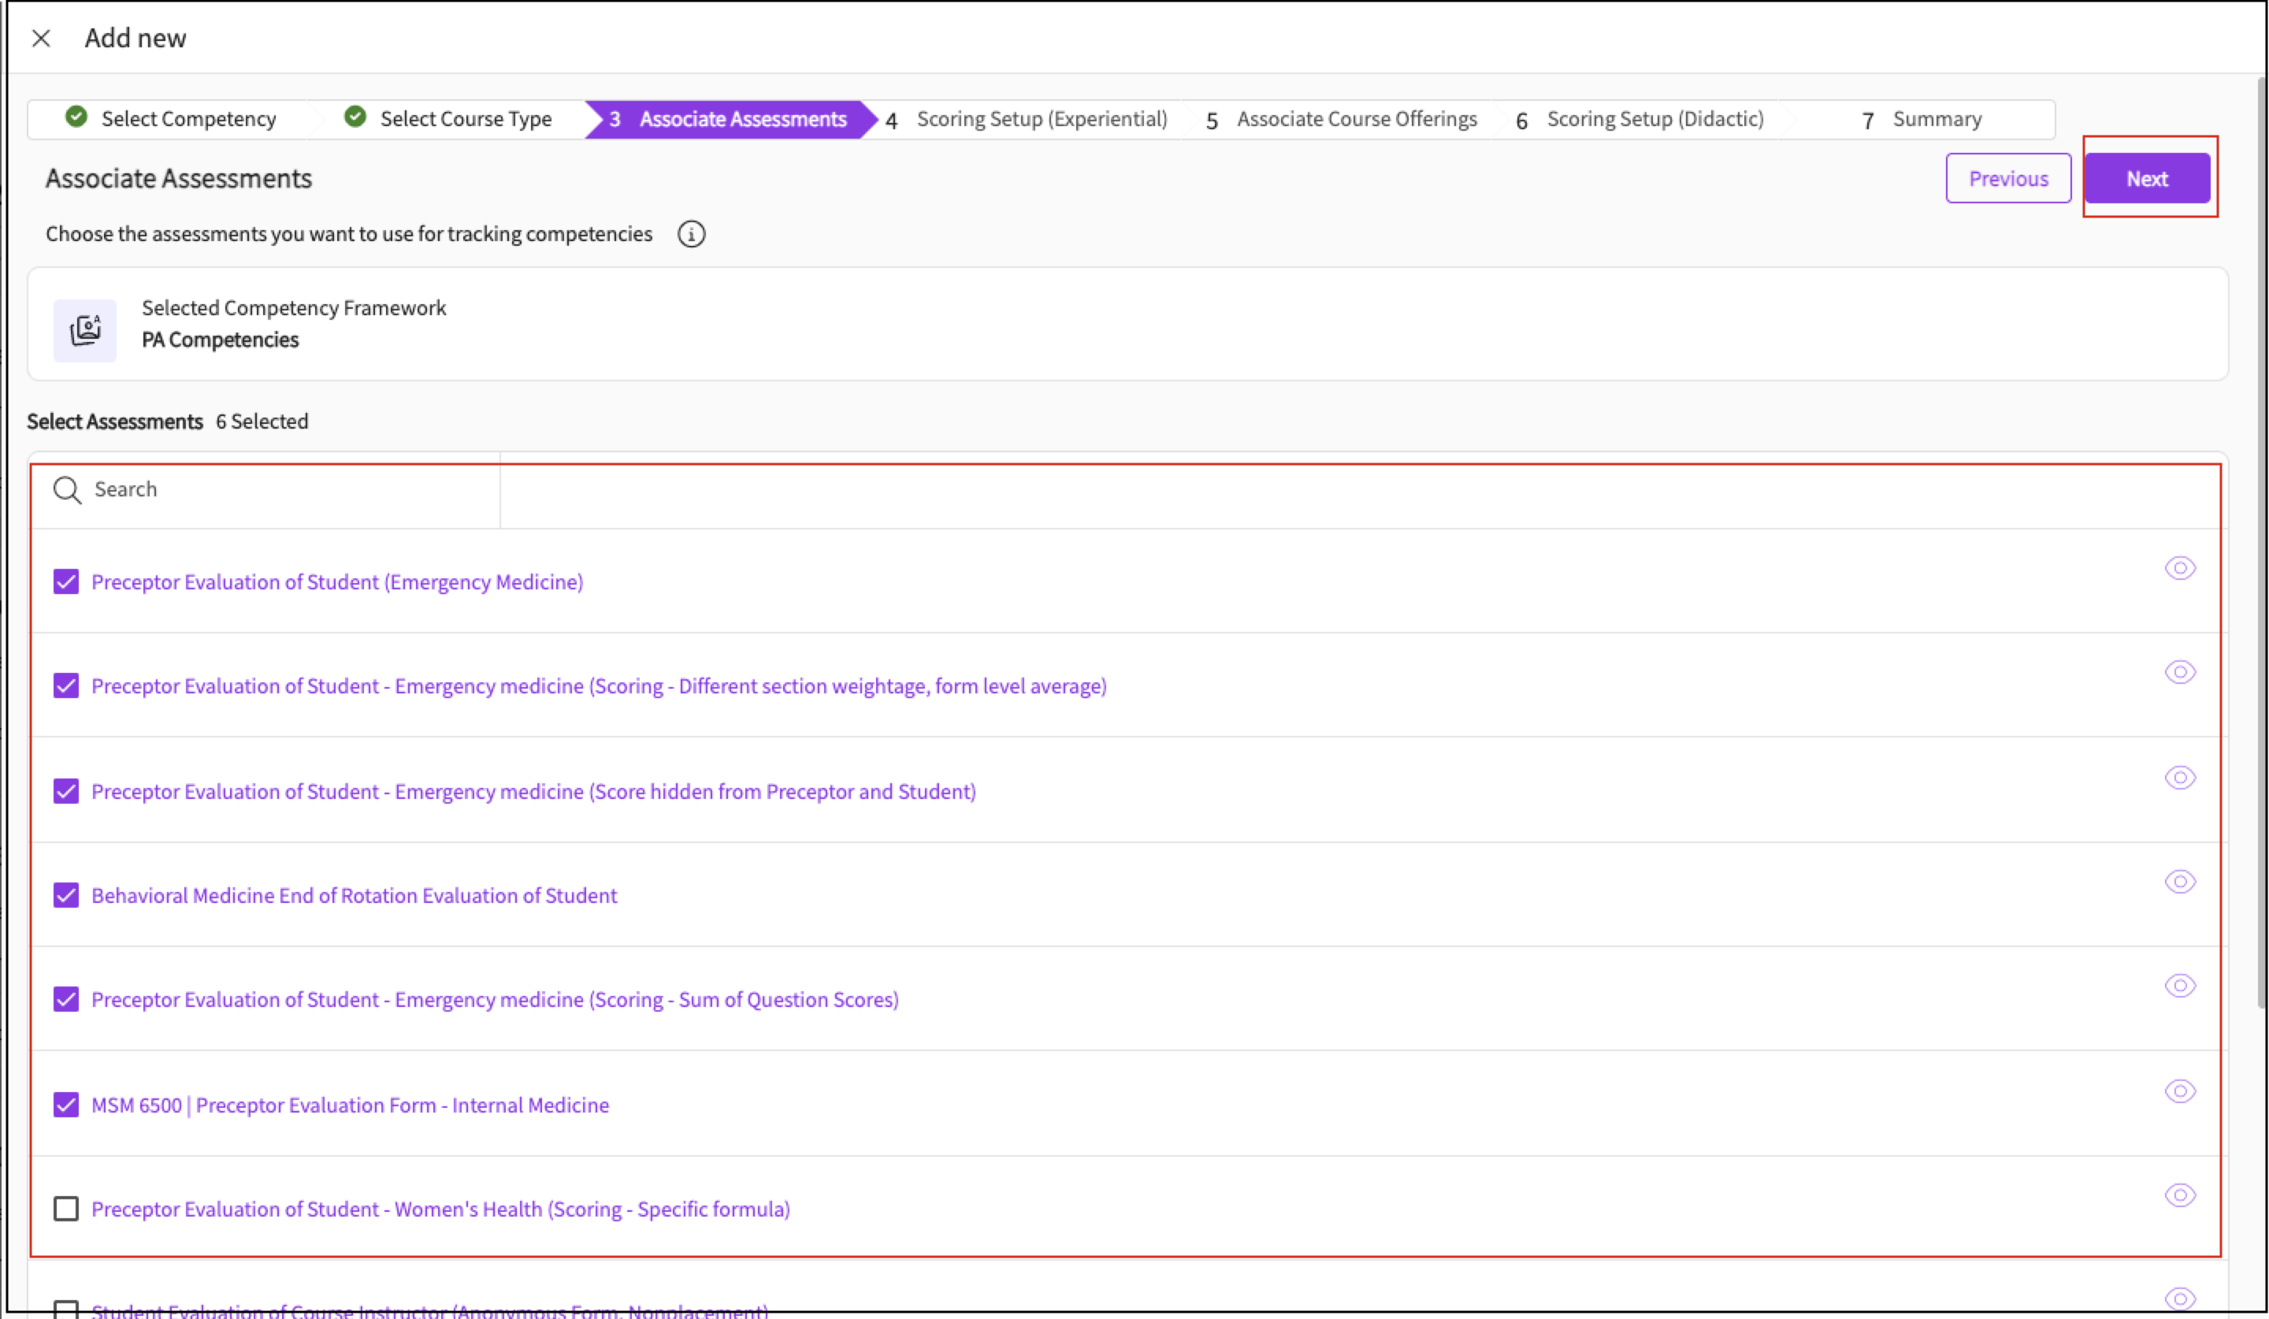Image resolution: width=2269 pixels, height=1319 pixels.
Task: Uncheck Behavioral Medicine End of Rotation Evaluation
Action: pyautogui.click(x=65, y=895)
